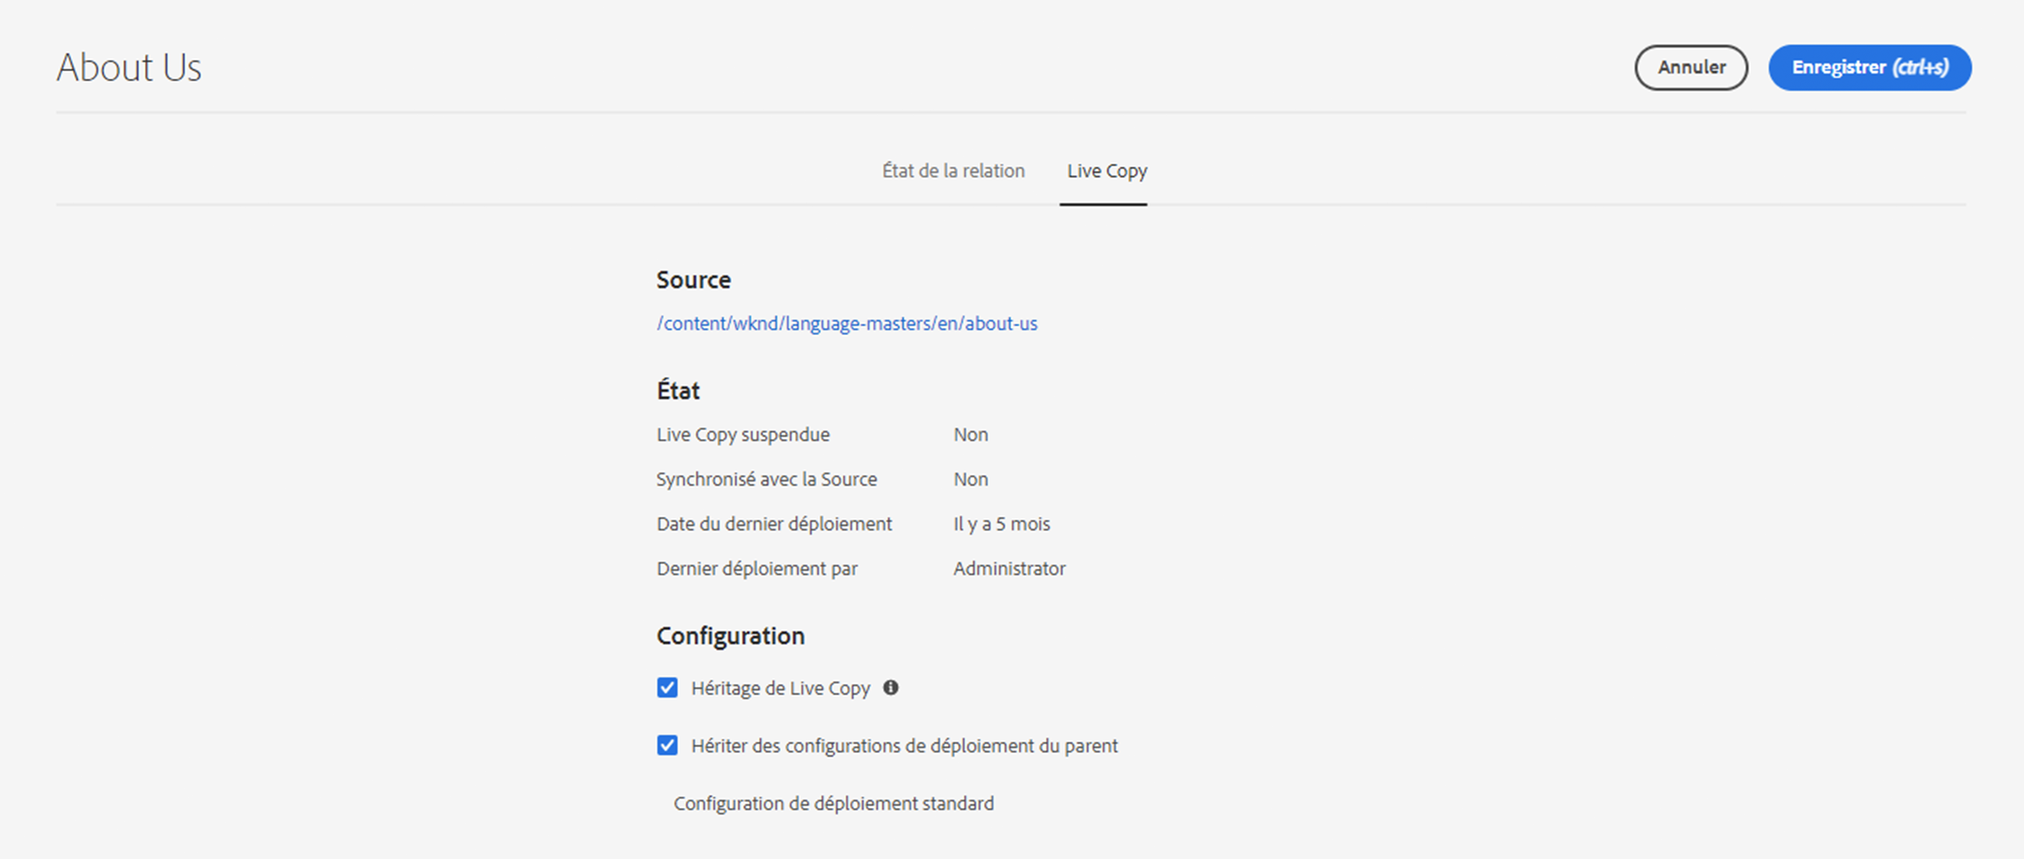
Task: Click the Il y a 5 mois value
Action: [x=1001, y=524]
